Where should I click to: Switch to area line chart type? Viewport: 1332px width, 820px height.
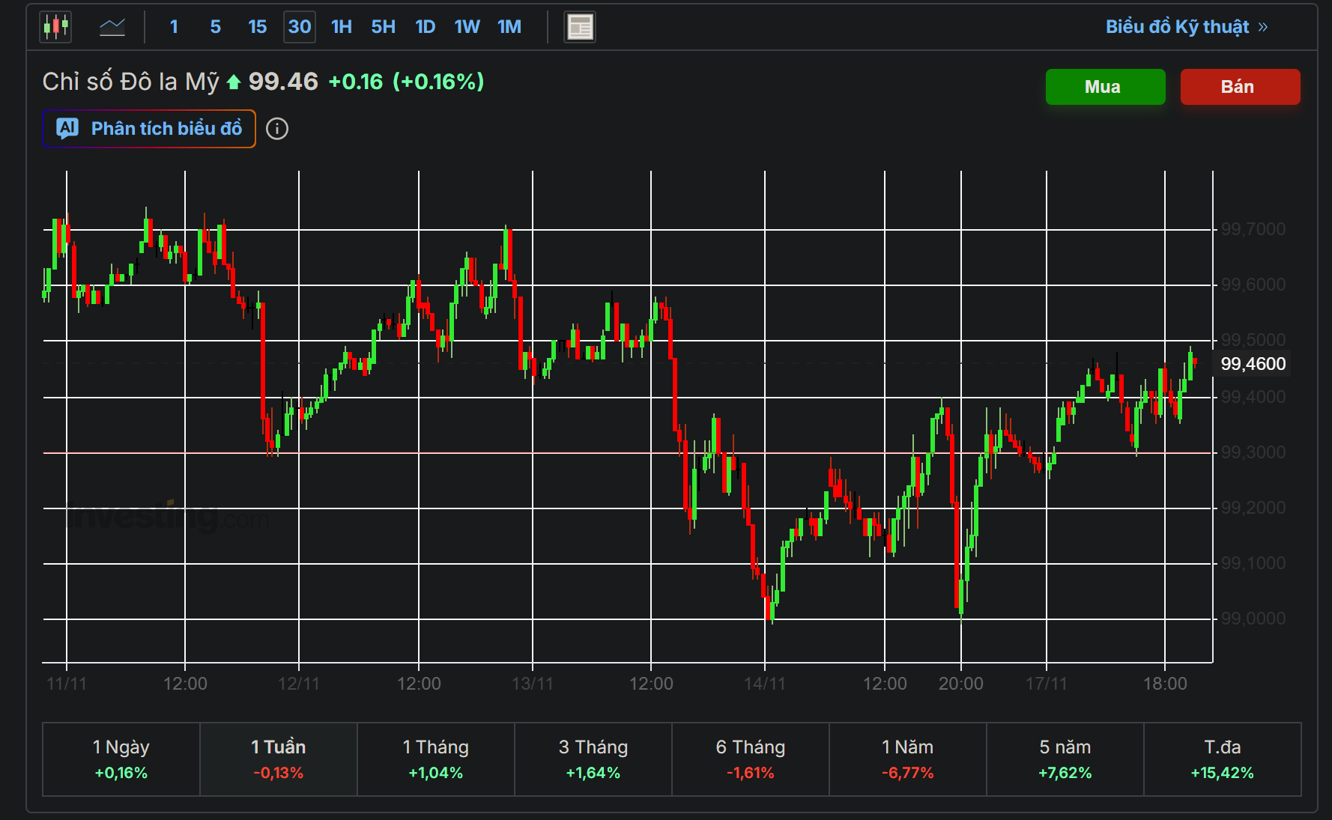pos(112,27)
